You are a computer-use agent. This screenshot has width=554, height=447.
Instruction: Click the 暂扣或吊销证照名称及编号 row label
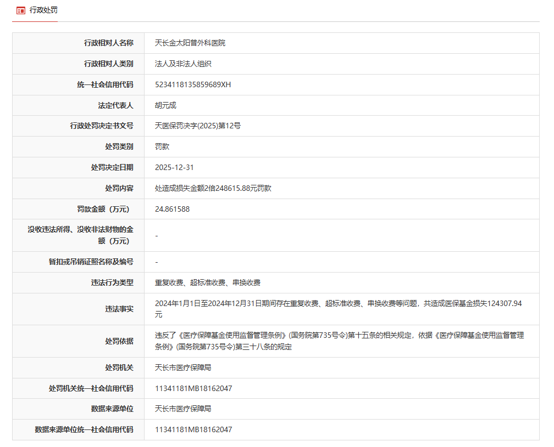point(91,262)
